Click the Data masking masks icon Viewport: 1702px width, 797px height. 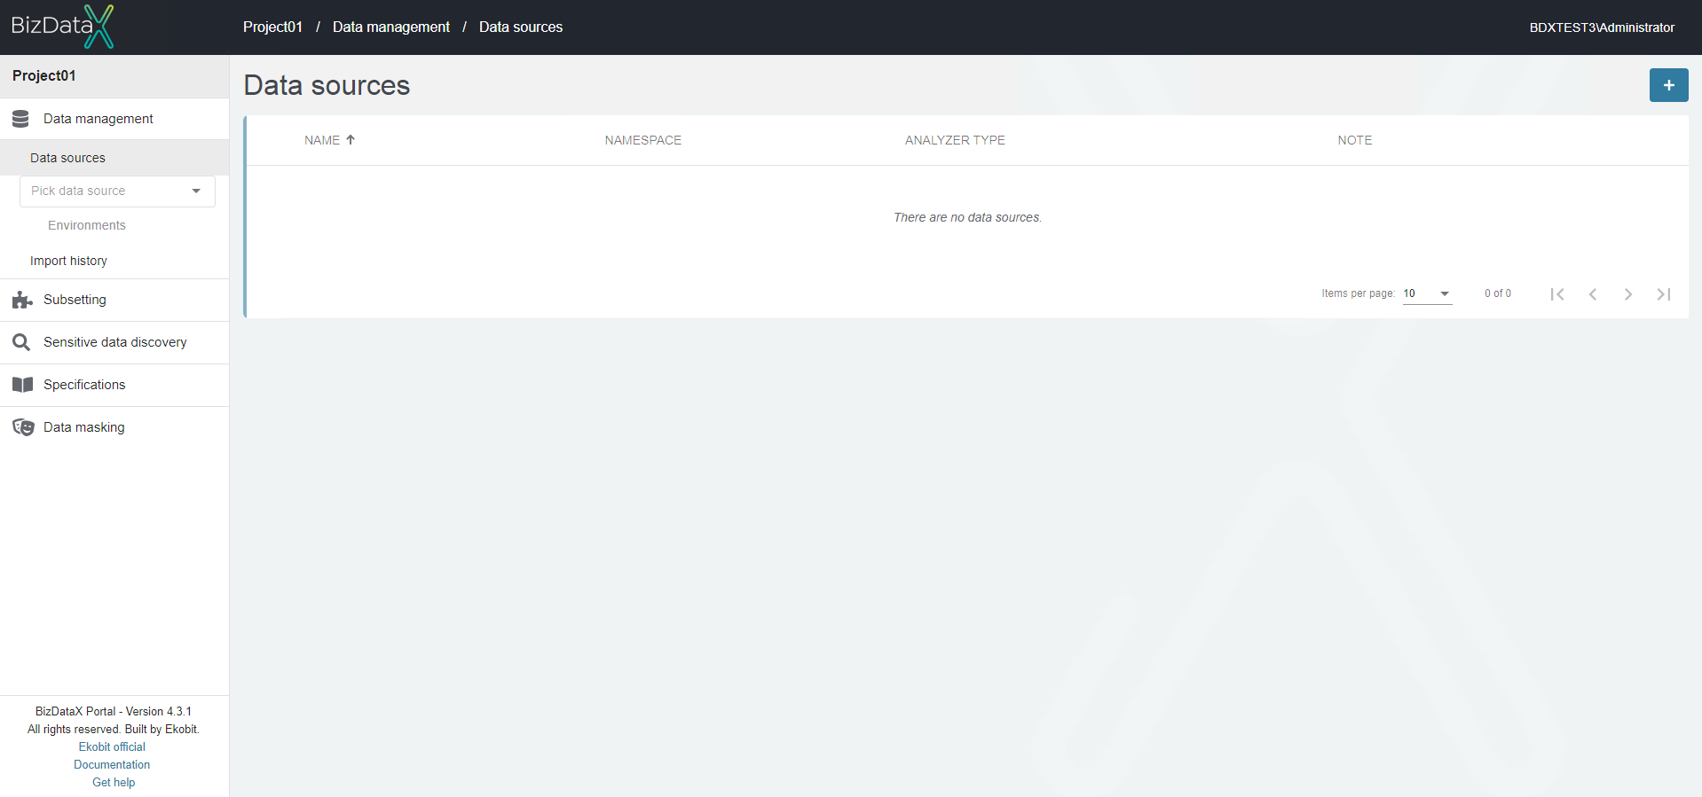(x=23, y=427)
